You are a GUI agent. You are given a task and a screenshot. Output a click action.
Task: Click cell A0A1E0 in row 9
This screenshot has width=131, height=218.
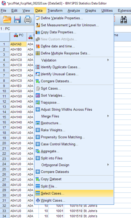18,86
